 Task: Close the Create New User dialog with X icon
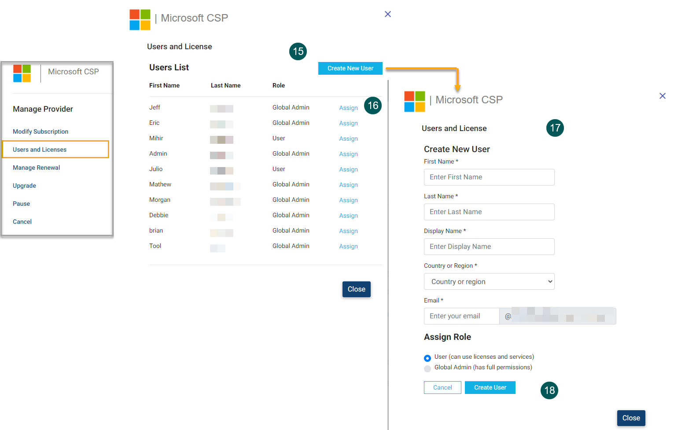pyautogui.click(x=663, y=96)
